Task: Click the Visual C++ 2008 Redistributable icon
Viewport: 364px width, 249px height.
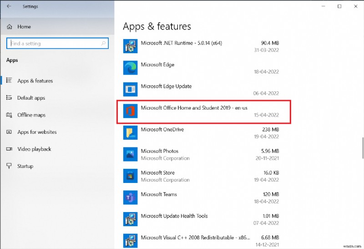Action: pyautogui.click(x=130, y=241)
